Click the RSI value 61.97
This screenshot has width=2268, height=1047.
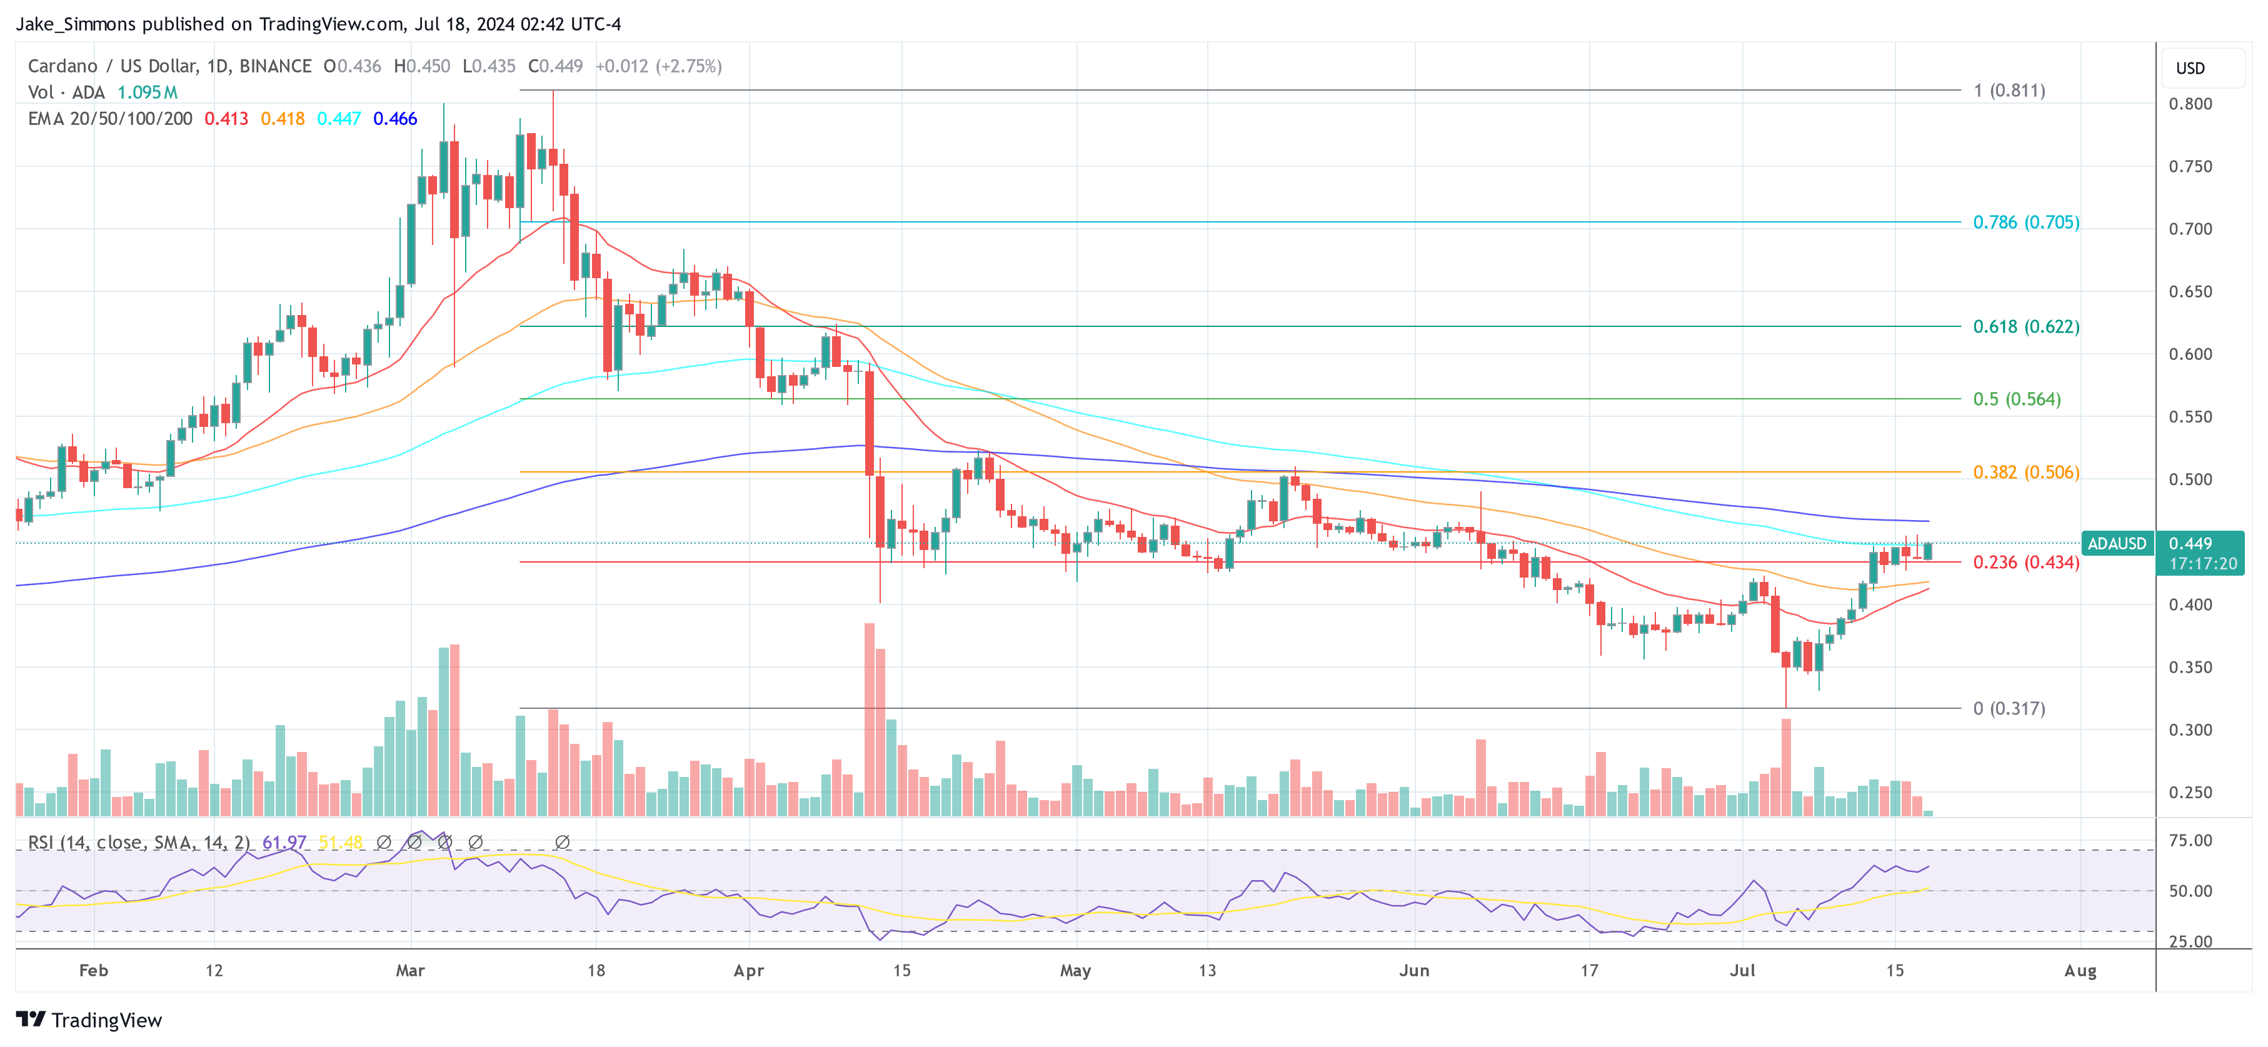[x=284, y=843]
